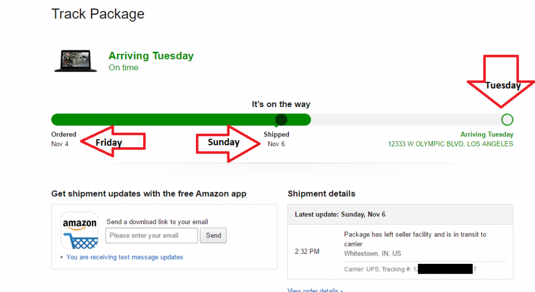
Task: Click the Arriving circle at progress bar end
Action: pyautogui.click(x=507, y=120)
